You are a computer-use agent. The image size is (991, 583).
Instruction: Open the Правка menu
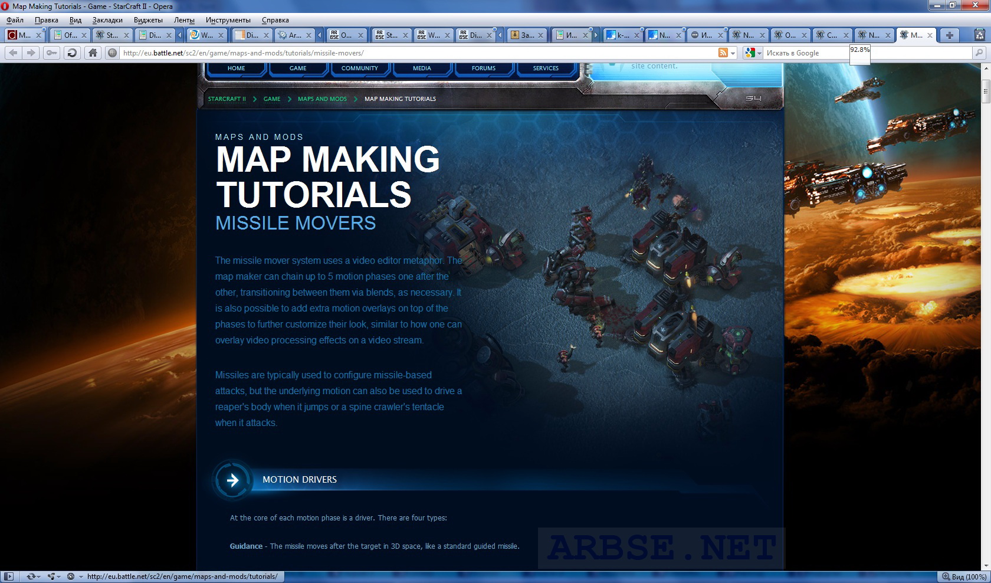tap(47, 19)
